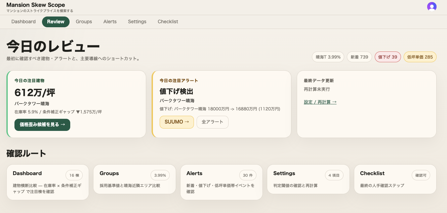Open the Checklist route card
The width and height of the screenshot is (447, 213).
(x=395, y=179)
